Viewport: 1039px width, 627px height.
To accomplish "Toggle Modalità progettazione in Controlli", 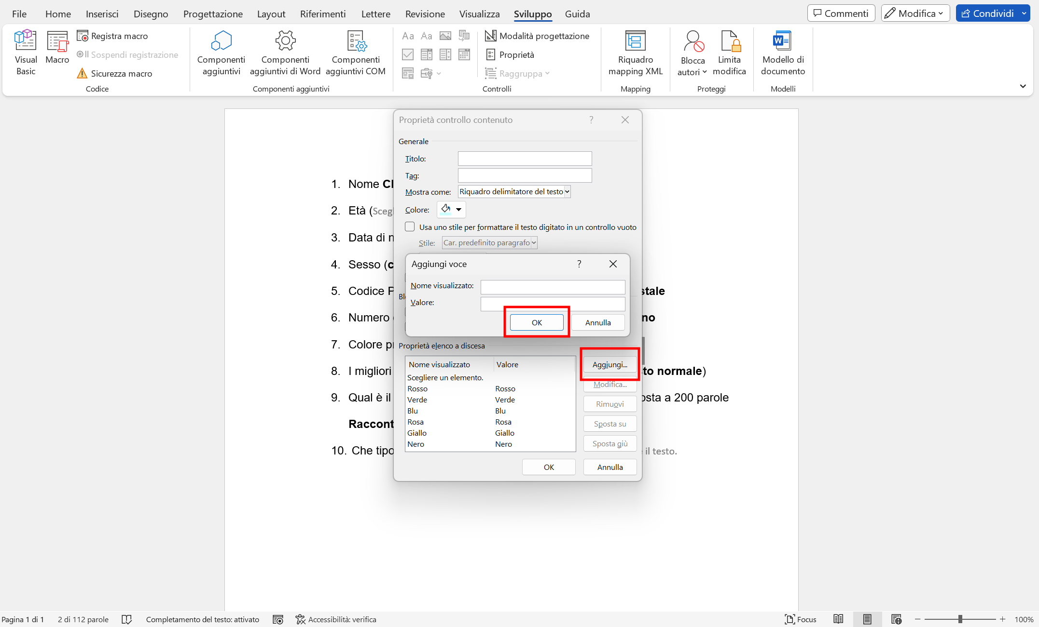I will point(537,36).
